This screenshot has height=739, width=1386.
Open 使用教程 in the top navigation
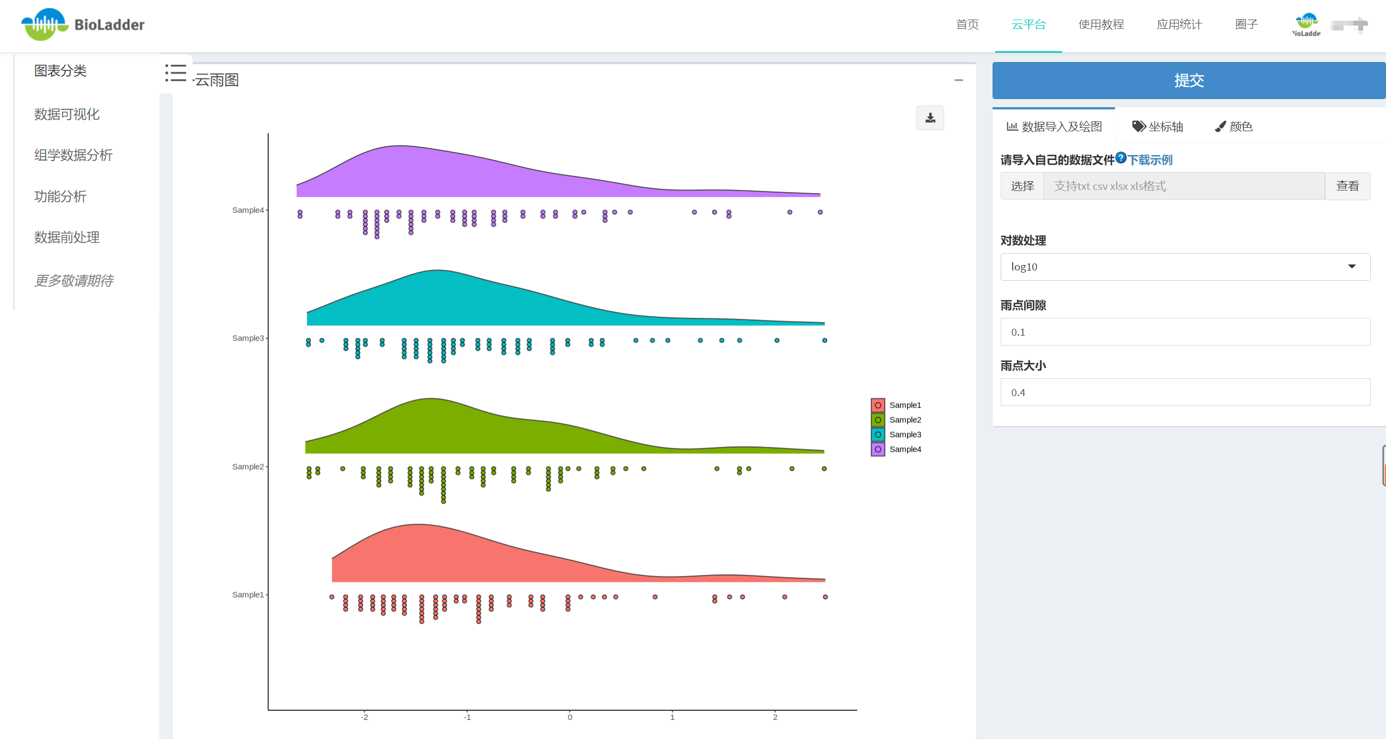[x=1101, y=24]
